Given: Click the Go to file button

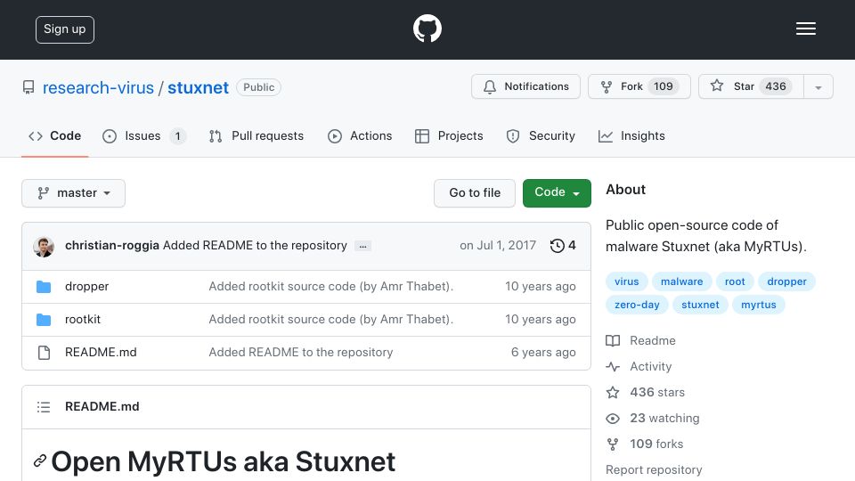Looking at the screenshot, I should [475, 193].
